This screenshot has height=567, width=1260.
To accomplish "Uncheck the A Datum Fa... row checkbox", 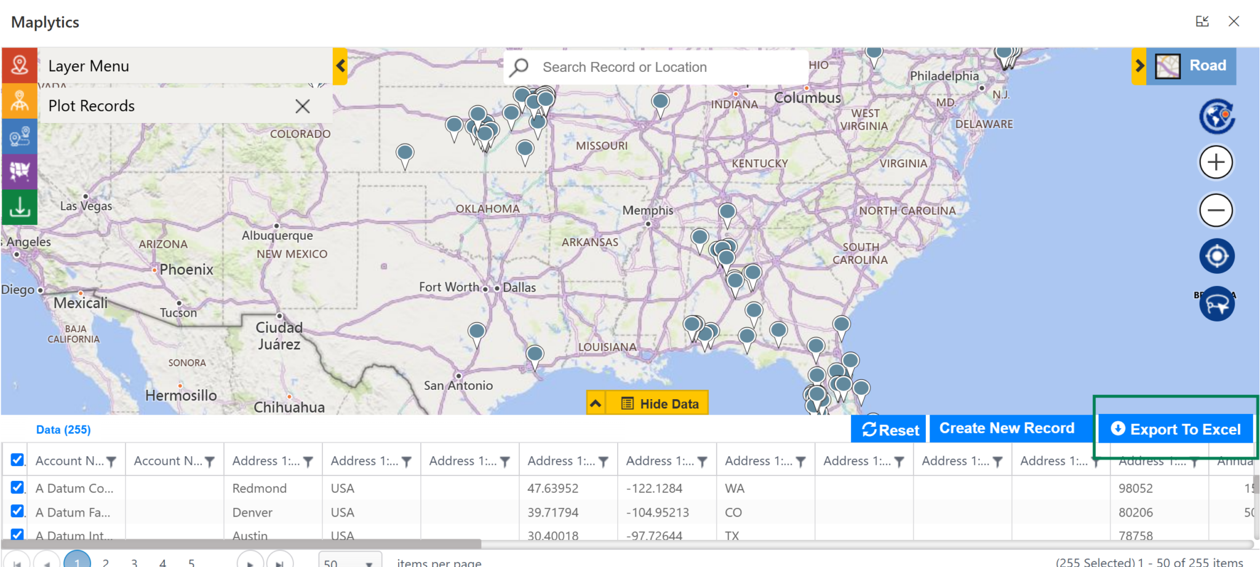I will pos(17,512).
